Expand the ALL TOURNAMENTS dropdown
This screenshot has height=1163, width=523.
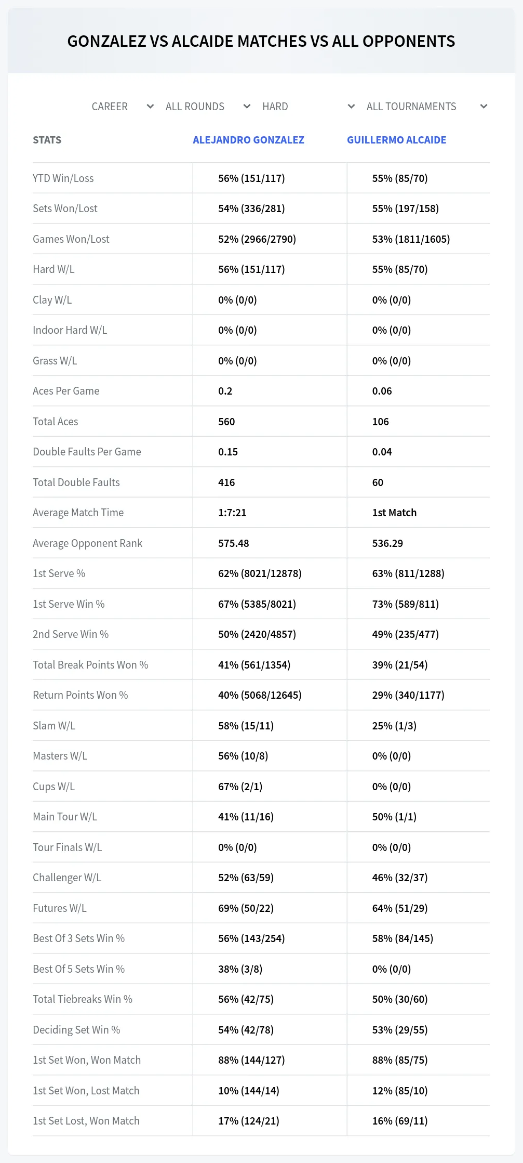tap(426, 107)
